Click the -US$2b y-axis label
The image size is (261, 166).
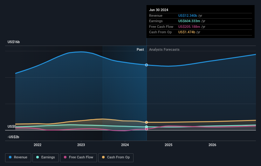pyautogui.click(x=13, y=137)
